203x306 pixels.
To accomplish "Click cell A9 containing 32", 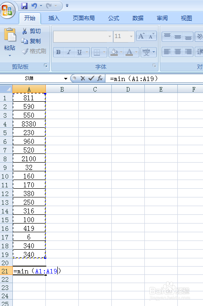I will coord(29,168).
